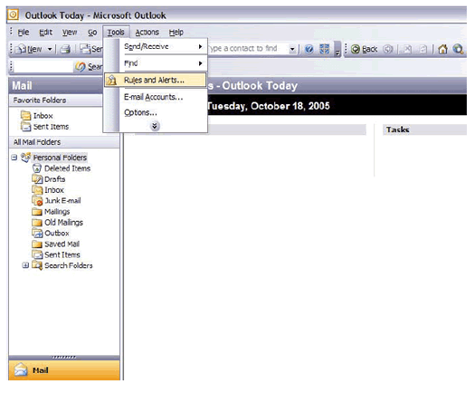The width and height of the screenshot is (475, 393).
Task: Click the 'Type a contact to find' field
Action: click(248, 49)
